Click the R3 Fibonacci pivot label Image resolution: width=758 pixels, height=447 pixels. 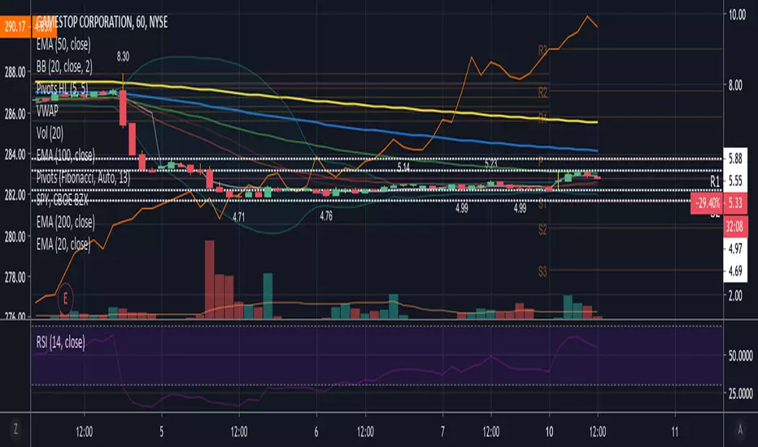pyautogui.click(x=542, y=50)
